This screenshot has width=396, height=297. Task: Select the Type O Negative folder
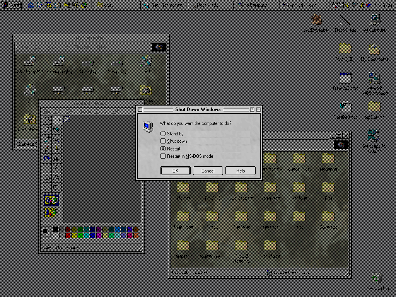241,252
